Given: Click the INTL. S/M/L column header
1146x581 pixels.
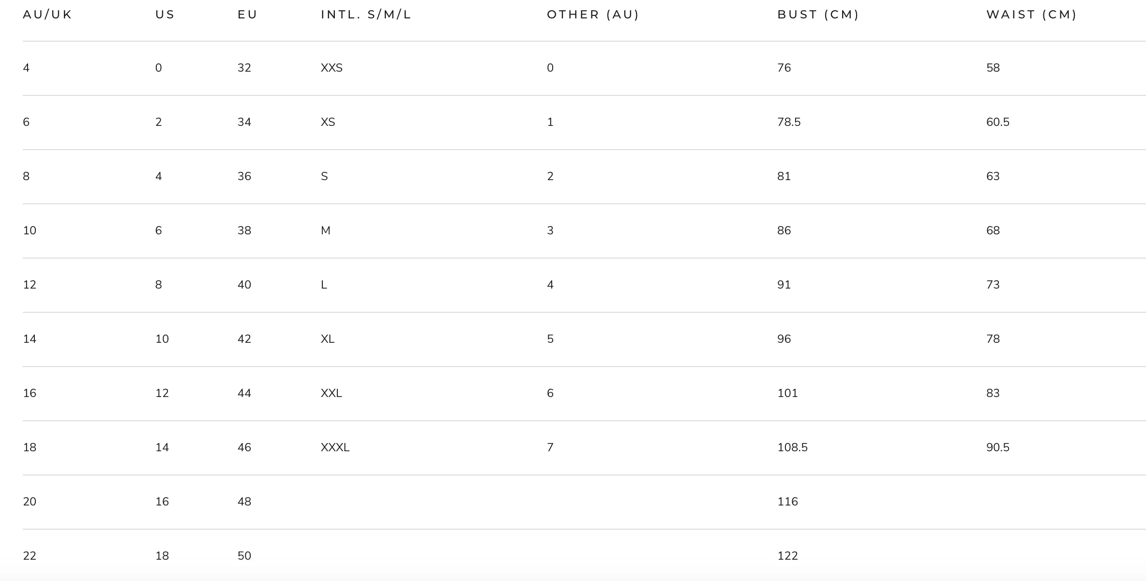Looking at the screenshot, I should pos(366,15).
